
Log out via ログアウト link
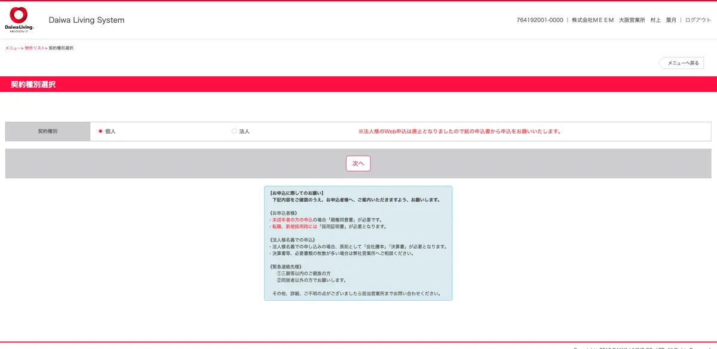698,20
